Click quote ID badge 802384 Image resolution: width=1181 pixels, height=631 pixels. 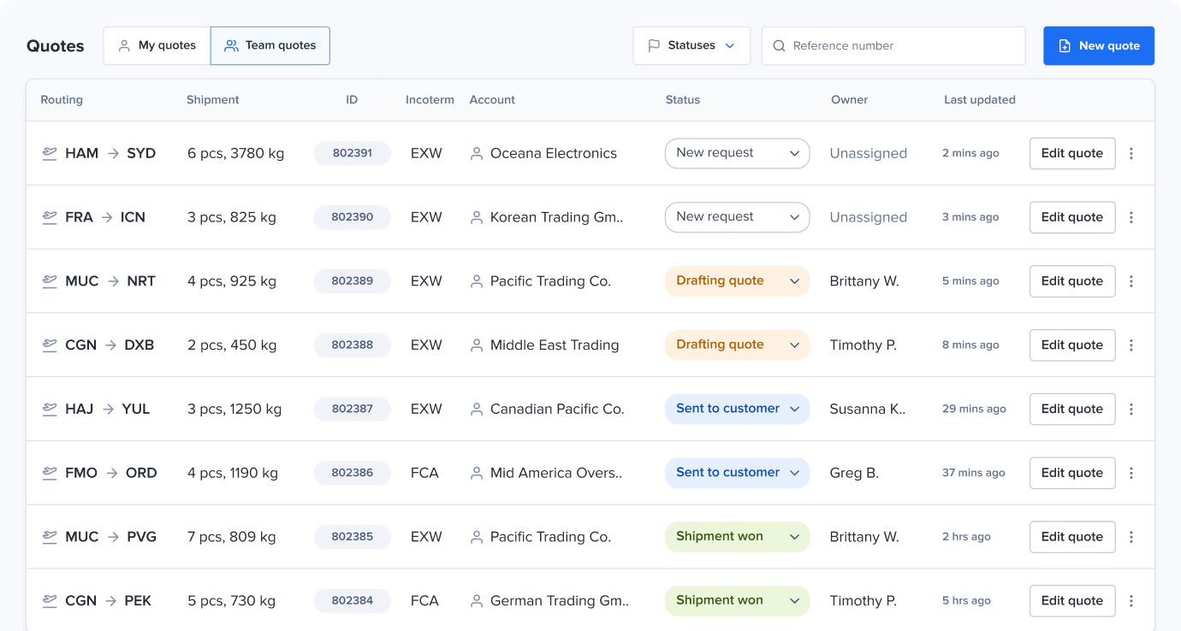point(353,601)
